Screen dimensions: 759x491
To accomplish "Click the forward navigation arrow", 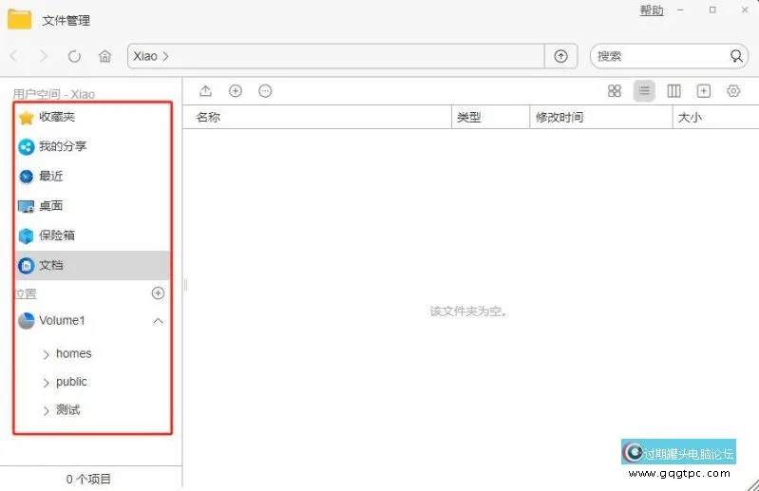I will (x=44, y=56).
